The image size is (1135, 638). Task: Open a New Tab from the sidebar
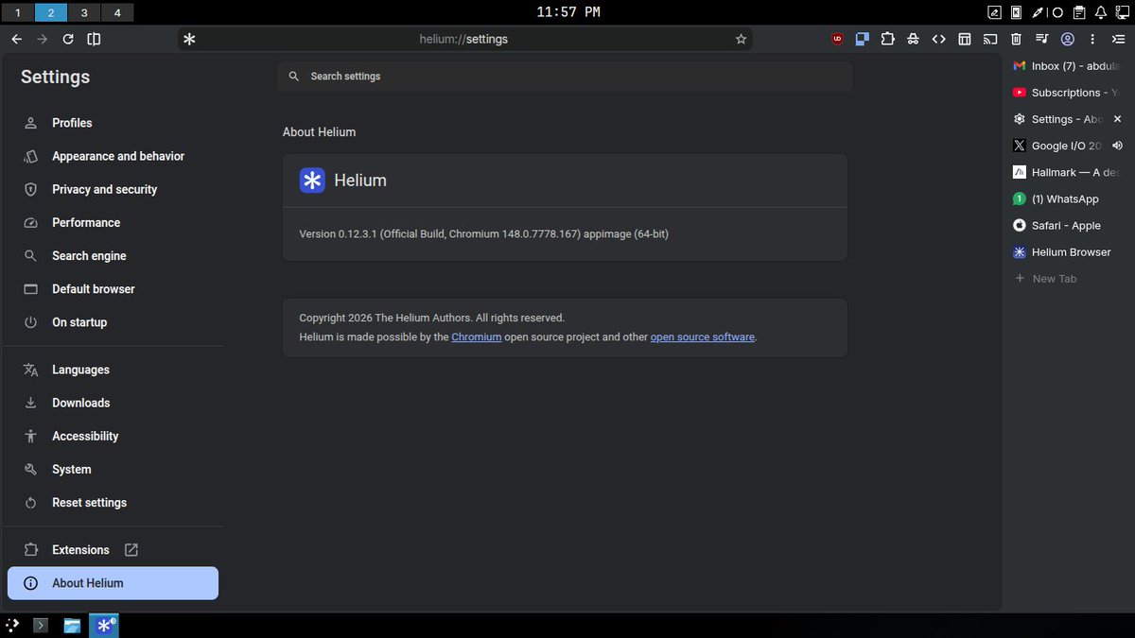pos(1067,279)
